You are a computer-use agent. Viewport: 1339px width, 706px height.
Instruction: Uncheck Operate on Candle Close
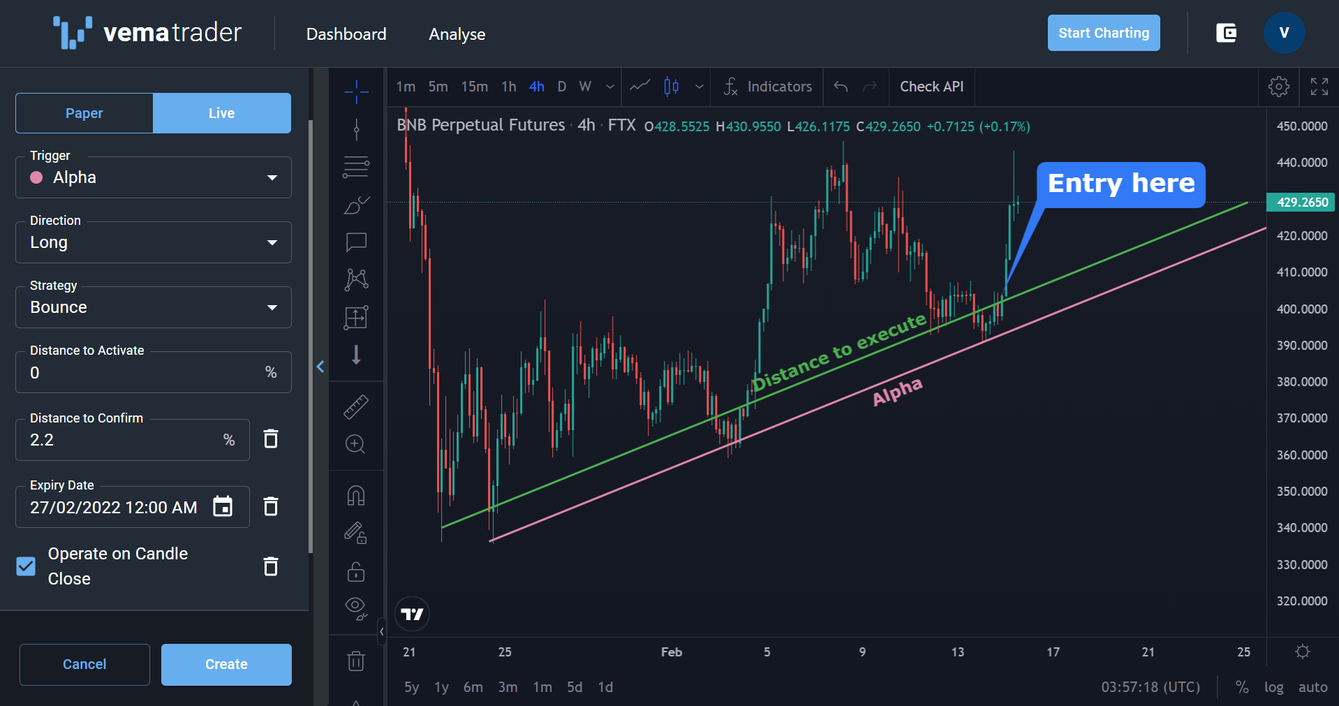[26, 566]
